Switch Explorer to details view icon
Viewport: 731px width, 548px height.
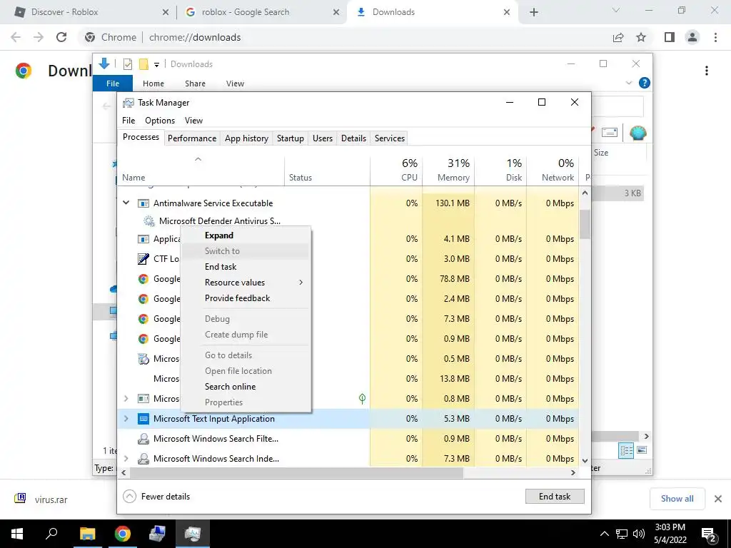click(626, 450)
